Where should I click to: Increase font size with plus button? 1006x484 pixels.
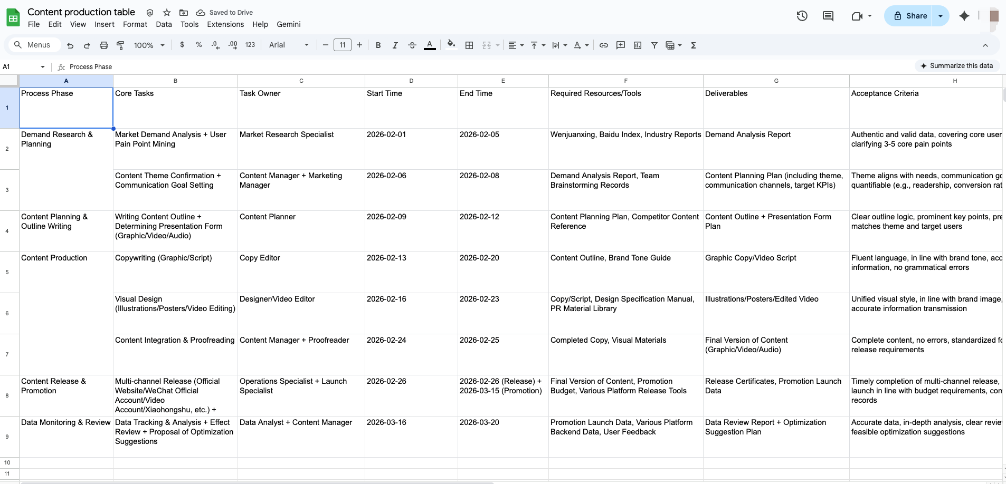coord(359,45)
